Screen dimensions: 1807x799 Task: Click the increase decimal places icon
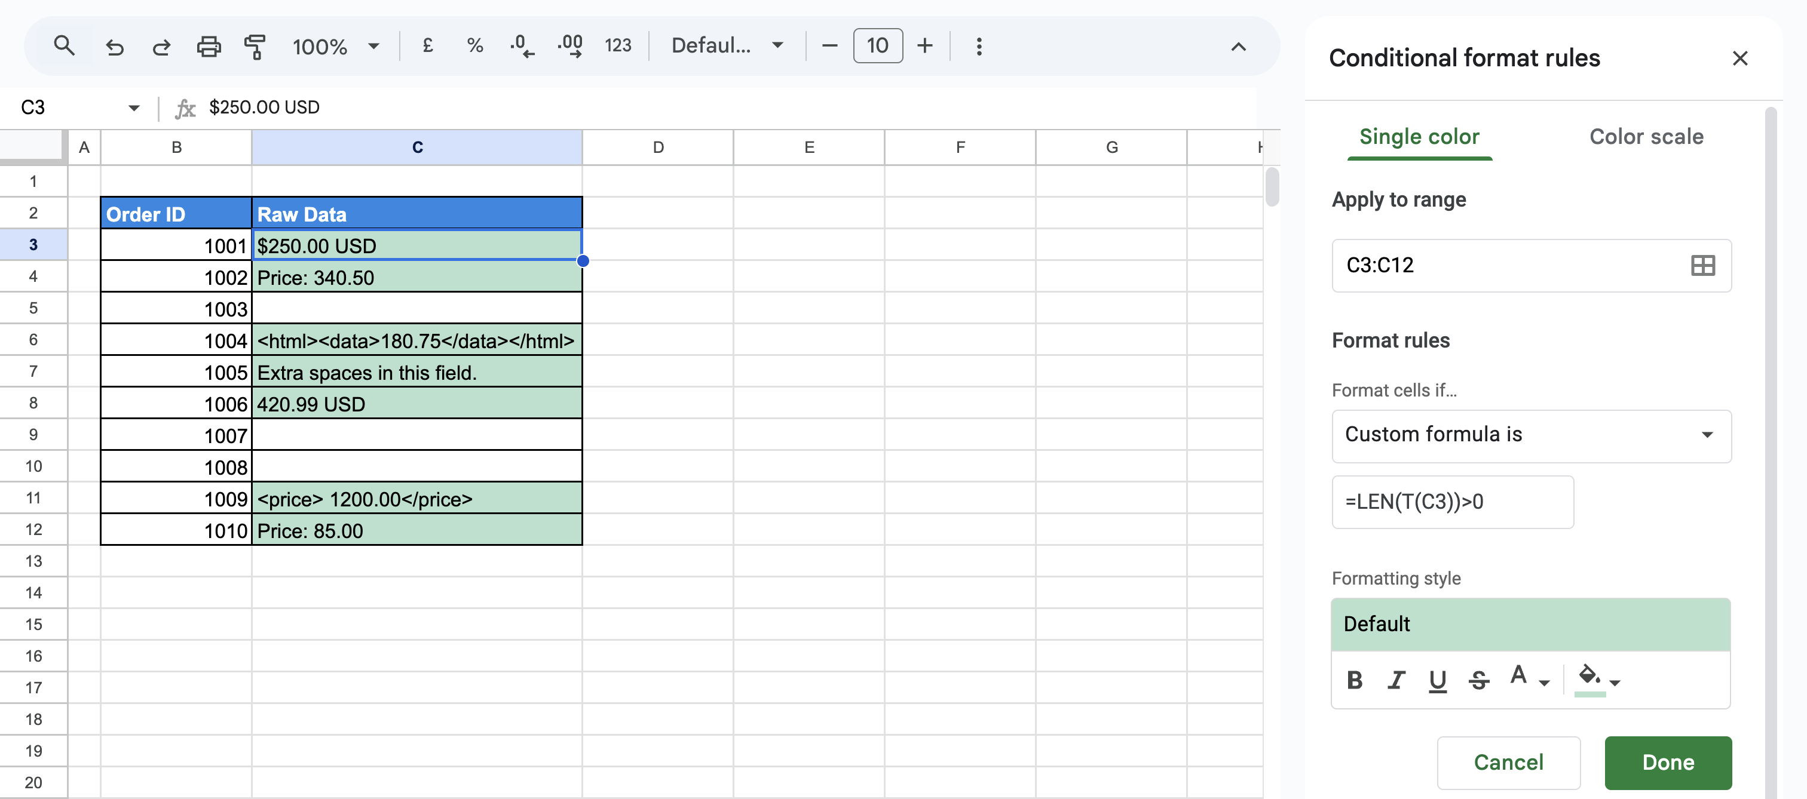(569, 46)
